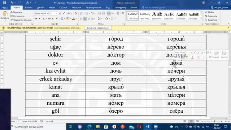The width and height of the screenshot is (231, 130).
Task: Open Zoom app from taskbar
Action: pyautogui.click(x=156, y=127)
